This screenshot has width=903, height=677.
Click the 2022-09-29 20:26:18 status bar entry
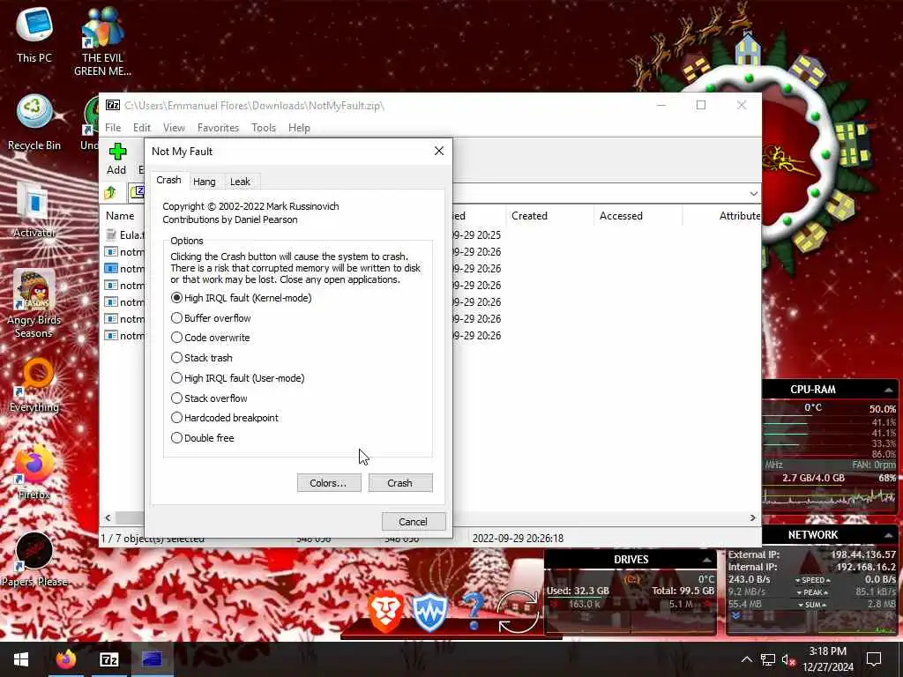518,539
